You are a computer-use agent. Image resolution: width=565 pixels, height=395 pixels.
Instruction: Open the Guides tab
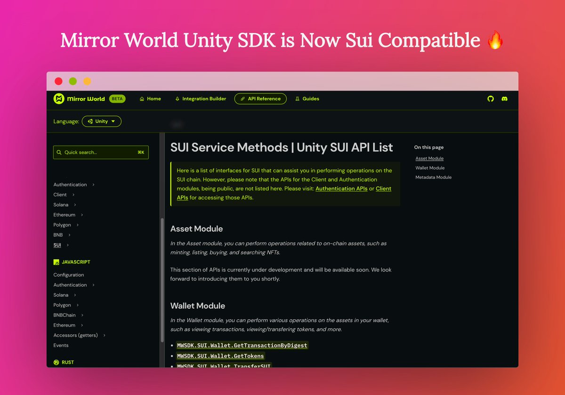tap(307, 99)
